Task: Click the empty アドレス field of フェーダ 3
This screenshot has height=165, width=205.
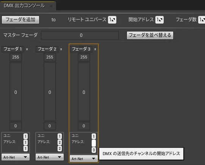Action: point(94,143)
